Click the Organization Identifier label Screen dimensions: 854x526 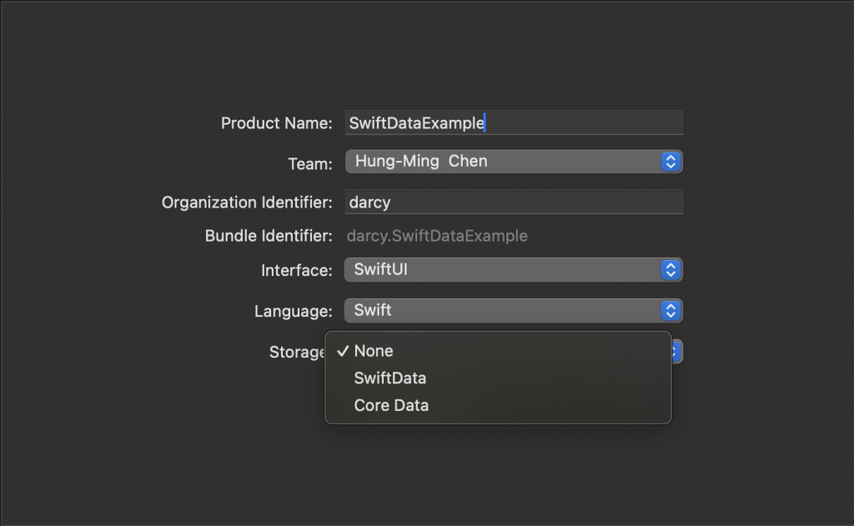(x=247, y=203)
